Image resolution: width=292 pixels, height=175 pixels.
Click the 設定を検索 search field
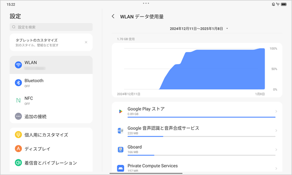[51, 27]
